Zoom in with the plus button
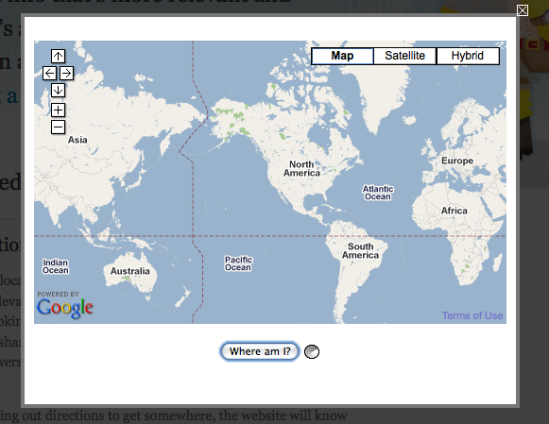Screen dimensions: 549x424 (58, 110)
